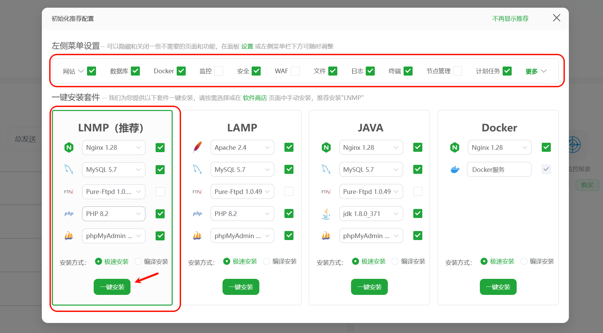Open the Apache 2.4 version dropdown
Image resolution: width=603 pixels, height=333 pixels.
click(242, 147)
